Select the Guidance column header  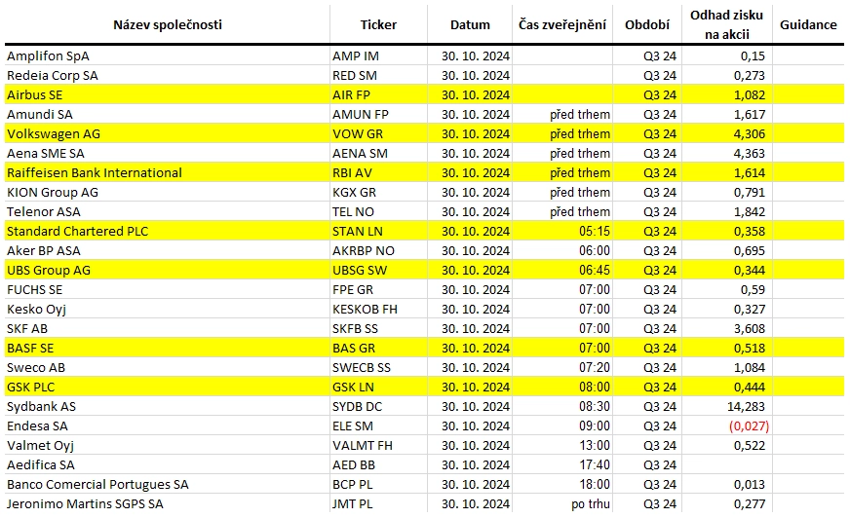808,25
